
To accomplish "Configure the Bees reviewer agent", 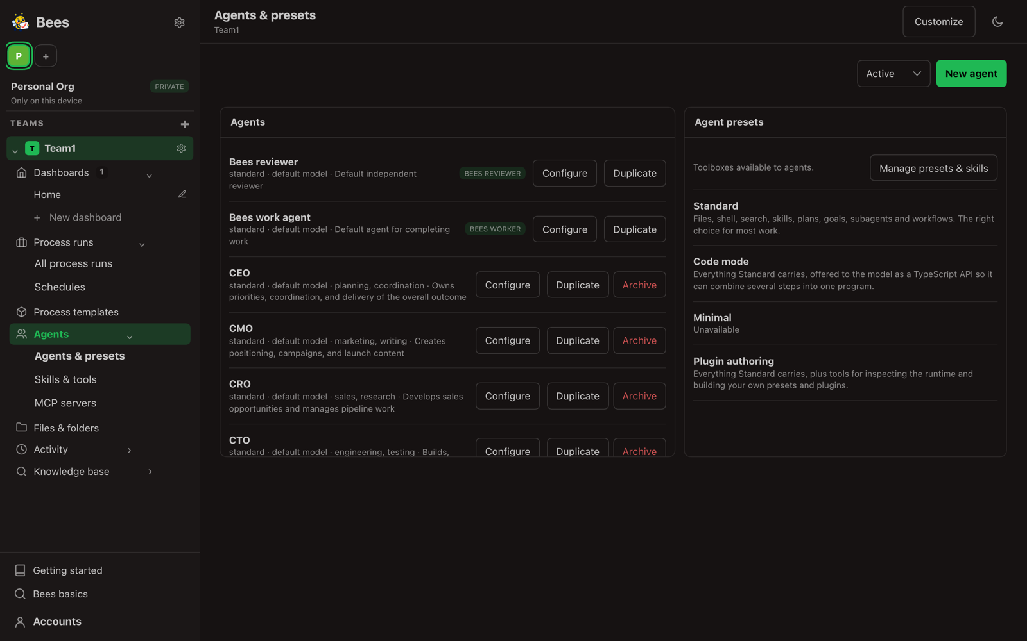I will (565, 173).
